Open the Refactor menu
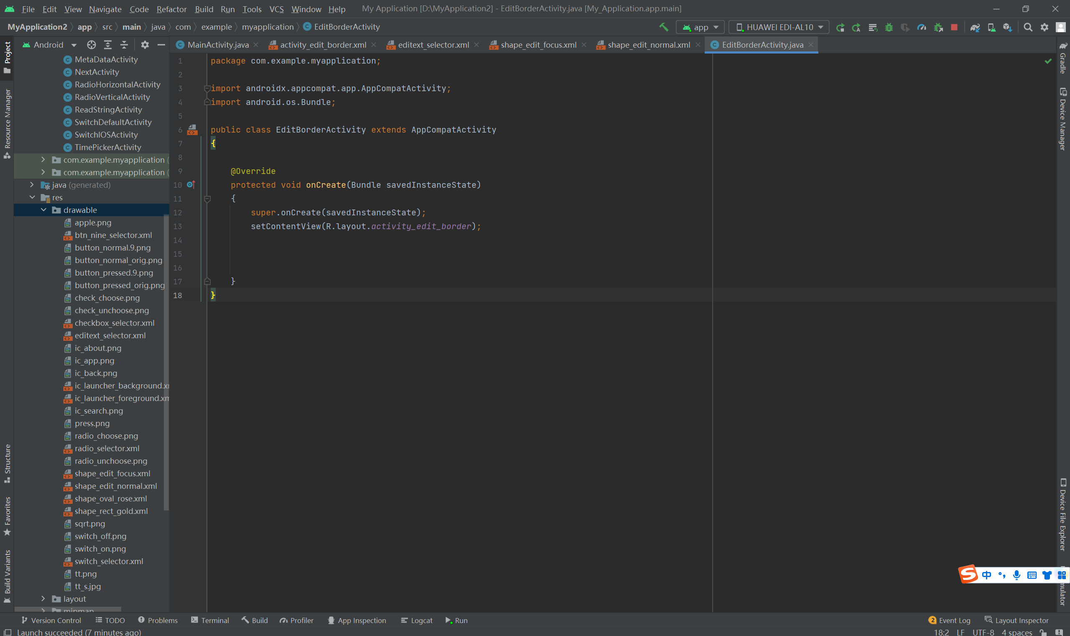This screenshot has width=1070, height=636. point(171,9)
